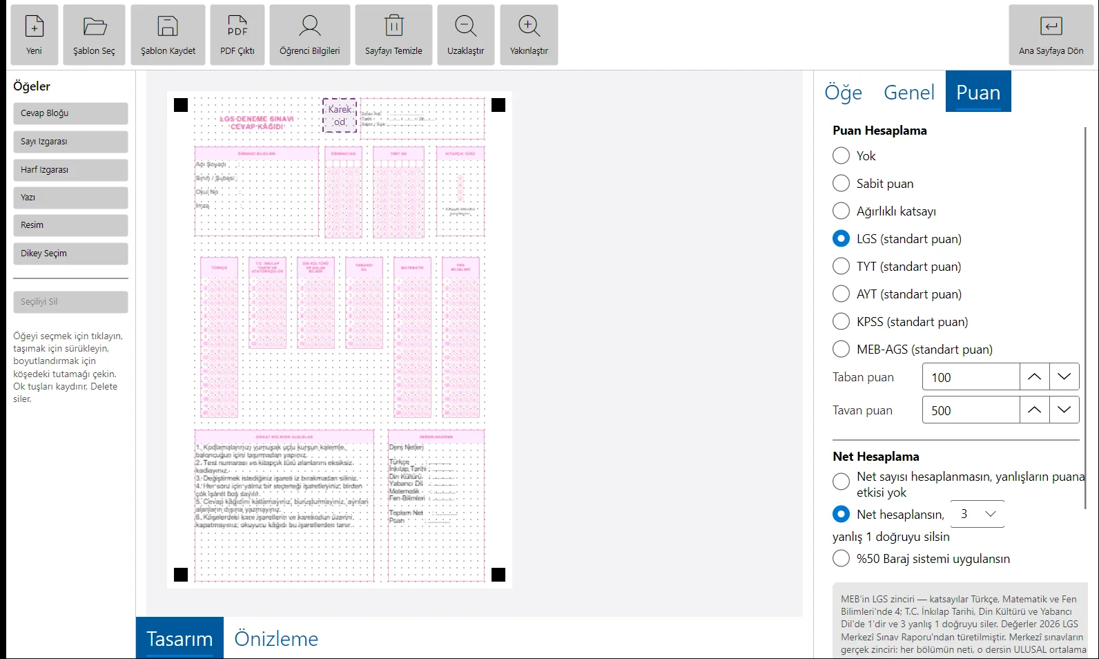The height and width of the screenshot is (659, 1099).
Task: Add a Sayı Izgarası element
Action: click(x=70, y=142)
